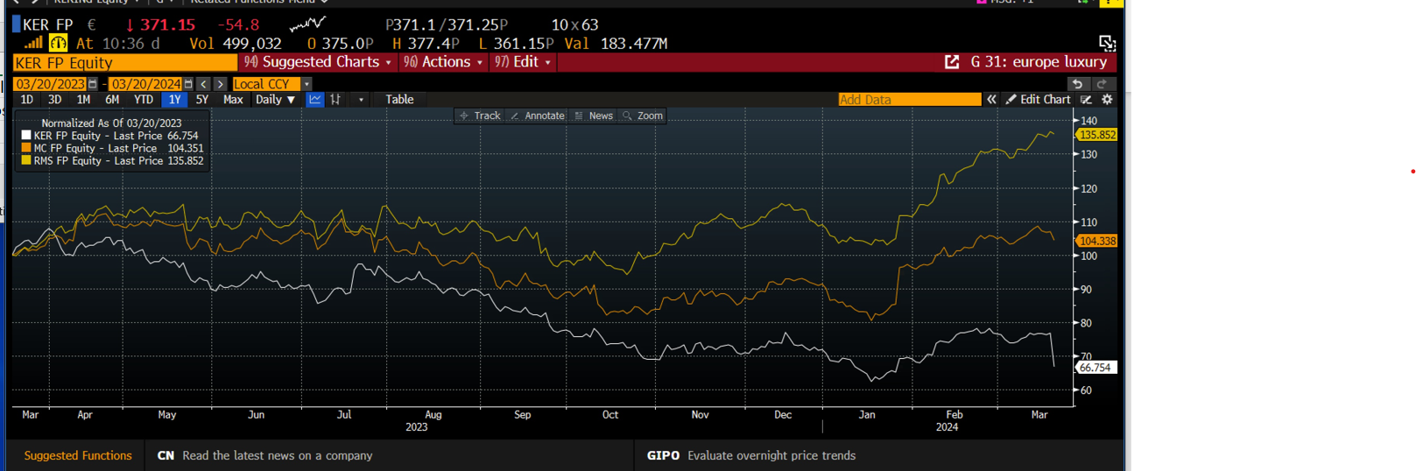Screen dimensions: 1416x471
Task: Switch to Table view
Action: tap(399, 100)
